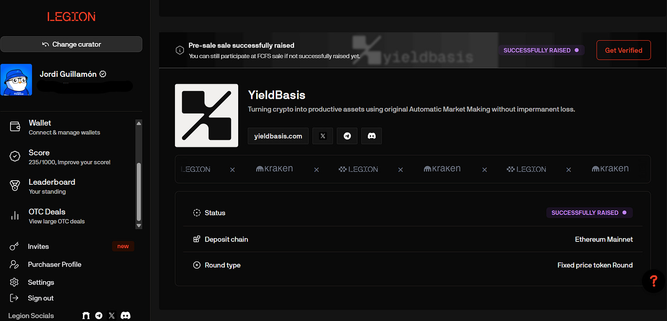Screen dimensions: 667x321
Task: Open the yieldbasis.com website link
Action: click(278, 136)
